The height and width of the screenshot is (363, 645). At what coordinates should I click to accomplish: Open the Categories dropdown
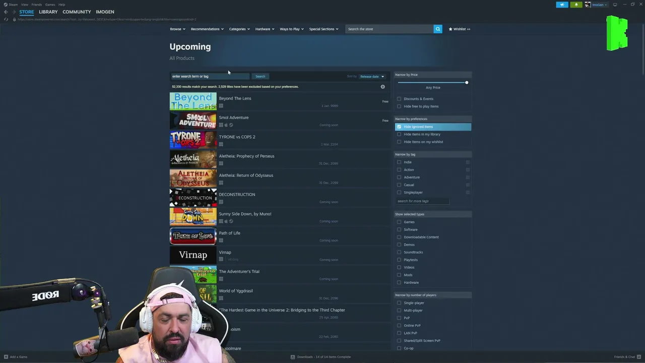coord(239,29)
